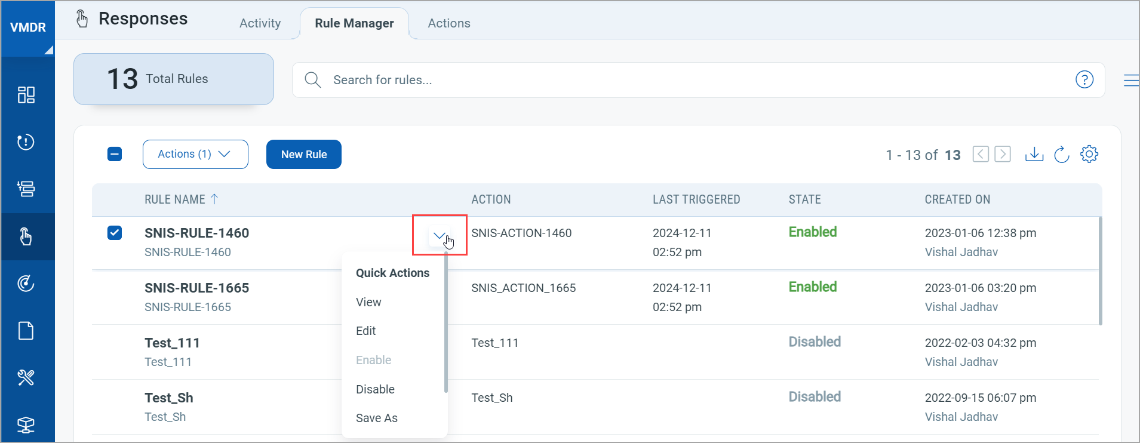Go to the next page arrow
Viewport: 1140px width, 443px height.
tap(1003, 154)
